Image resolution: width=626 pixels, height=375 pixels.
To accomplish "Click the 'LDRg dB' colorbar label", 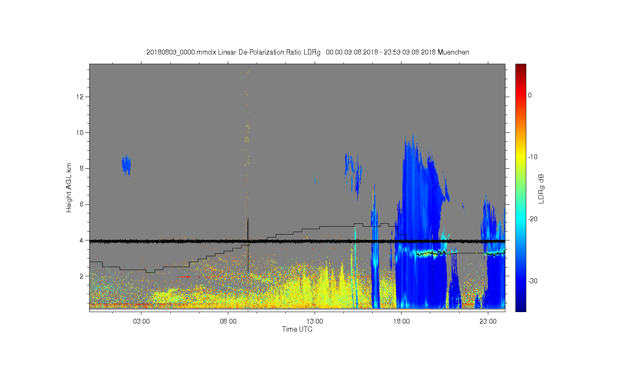I will tap(541, 189).
